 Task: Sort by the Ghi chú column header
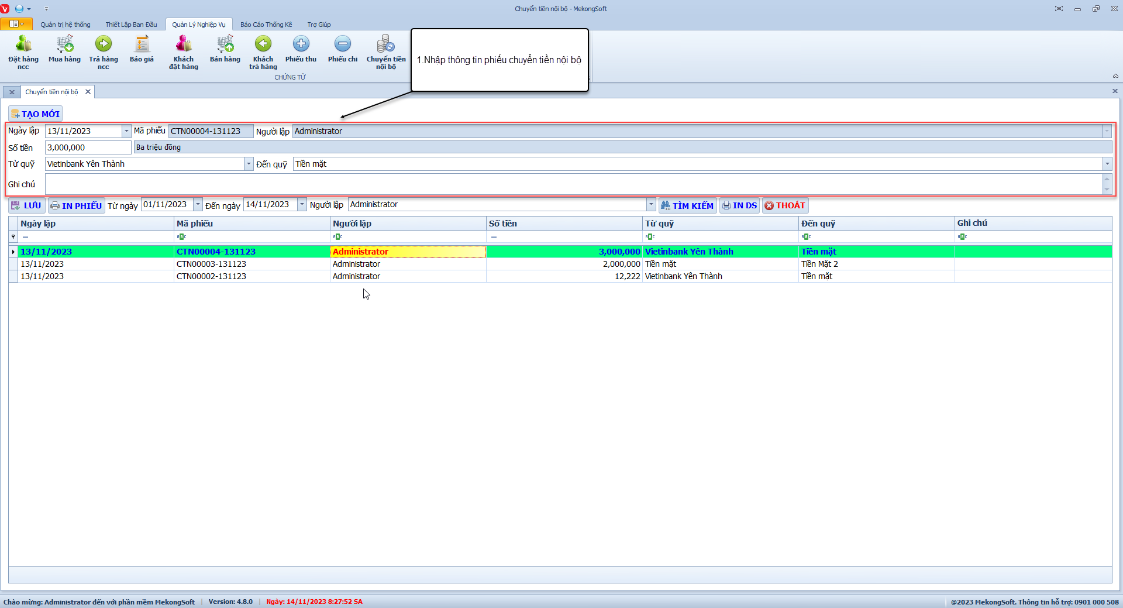pyautogui.click(x=1033, y=224)
